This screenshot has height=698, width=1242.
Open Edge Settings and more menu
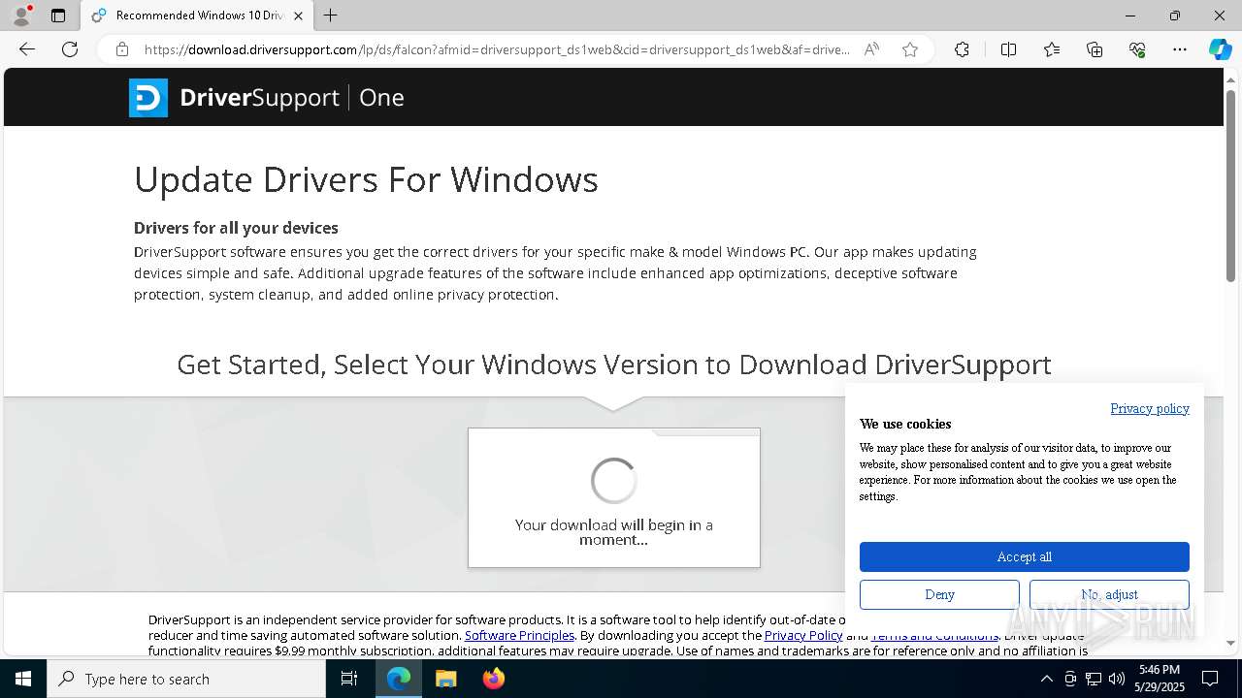pos(1180,49)
